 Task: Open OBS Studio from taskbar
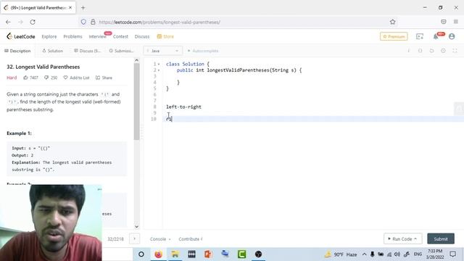258,254
